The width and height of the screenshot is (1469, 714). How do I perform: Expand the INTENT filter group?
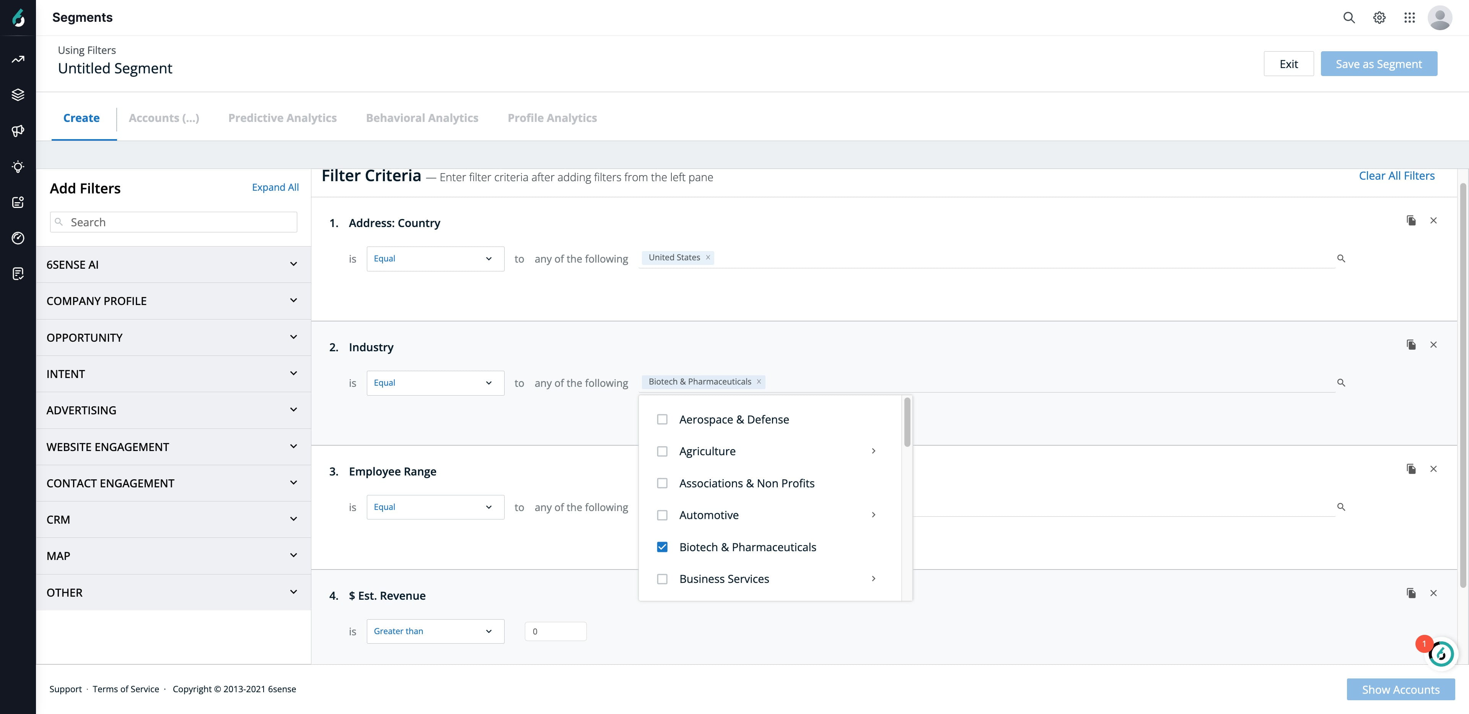point(173,374)
